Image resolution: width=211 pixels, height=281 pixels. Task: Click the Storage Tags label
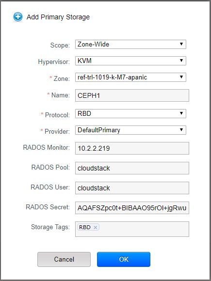click(50, 227)
